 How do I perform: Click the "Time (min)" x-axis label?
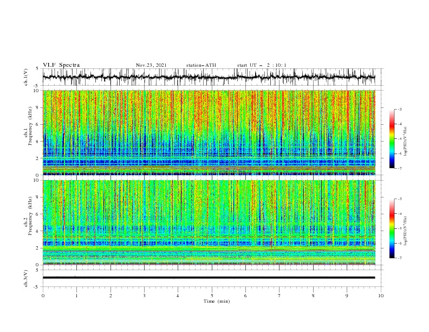217,301
